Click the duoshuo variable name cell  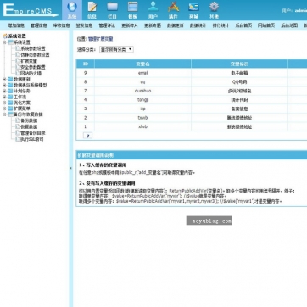[x=142, y=91]
